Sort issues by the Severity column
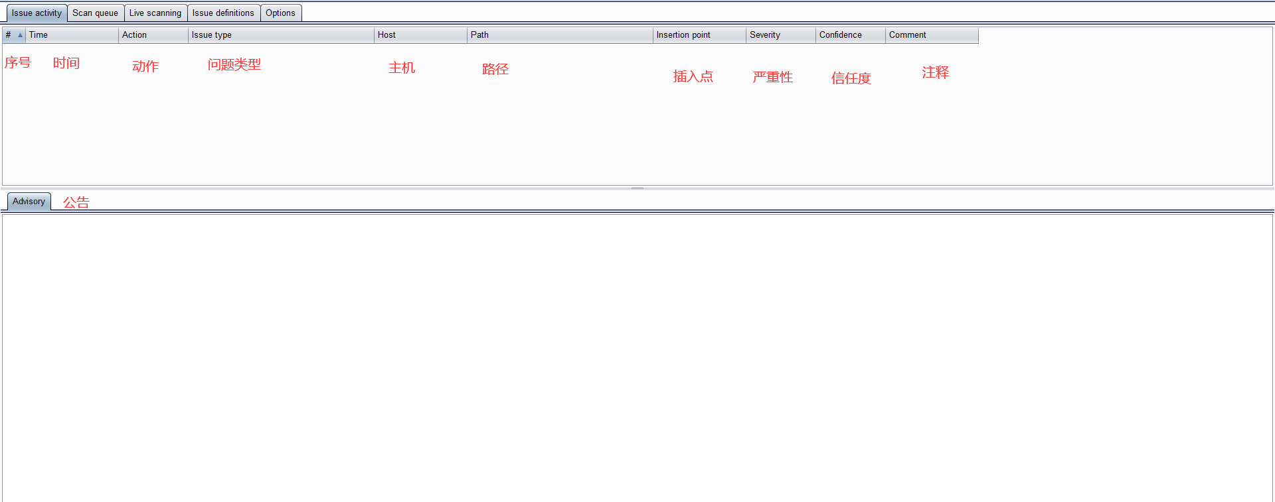The height and width of the screenshot is (502, 1275). click(x=781, y=35)
